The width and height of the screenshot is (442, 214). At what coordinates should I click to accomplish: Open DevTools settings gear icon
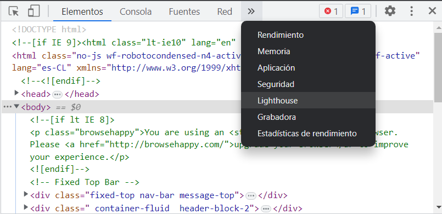(x=390, y=11)
